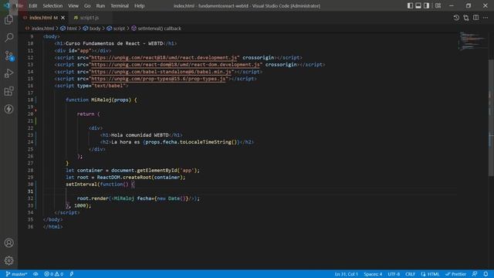Open the Selection menu
Viewport: 494px width, 278px height.
(x=52, y=5)
